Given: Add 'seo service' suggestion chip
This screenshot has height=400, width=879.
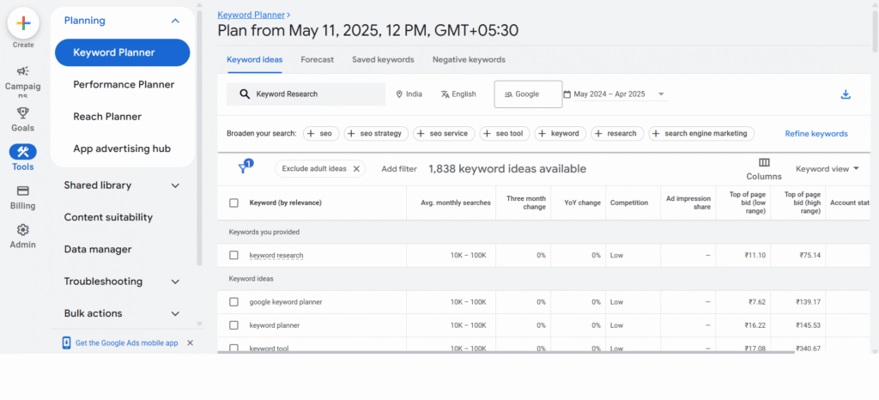Looking at the screenshot, I should coord(444,133).
